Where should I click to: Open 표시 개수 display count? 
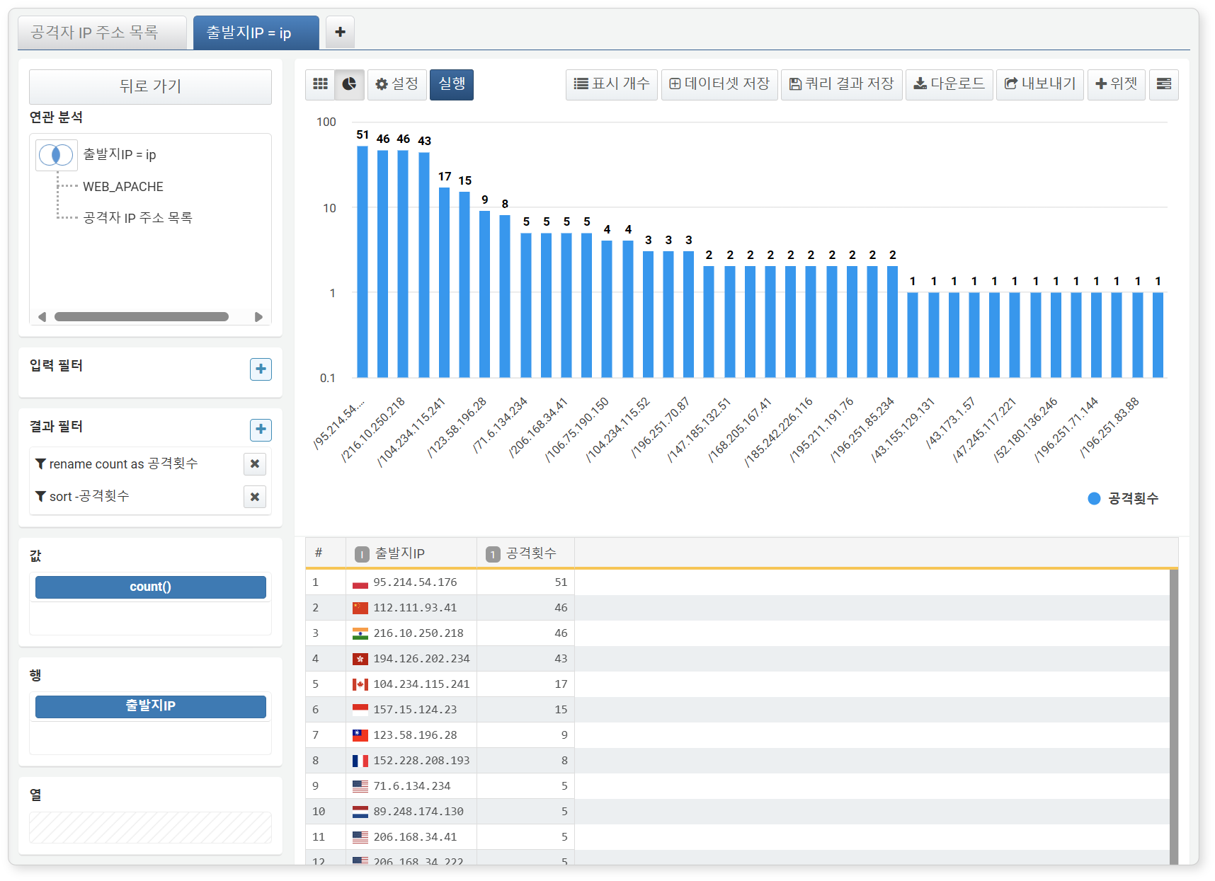pos(612,84)
